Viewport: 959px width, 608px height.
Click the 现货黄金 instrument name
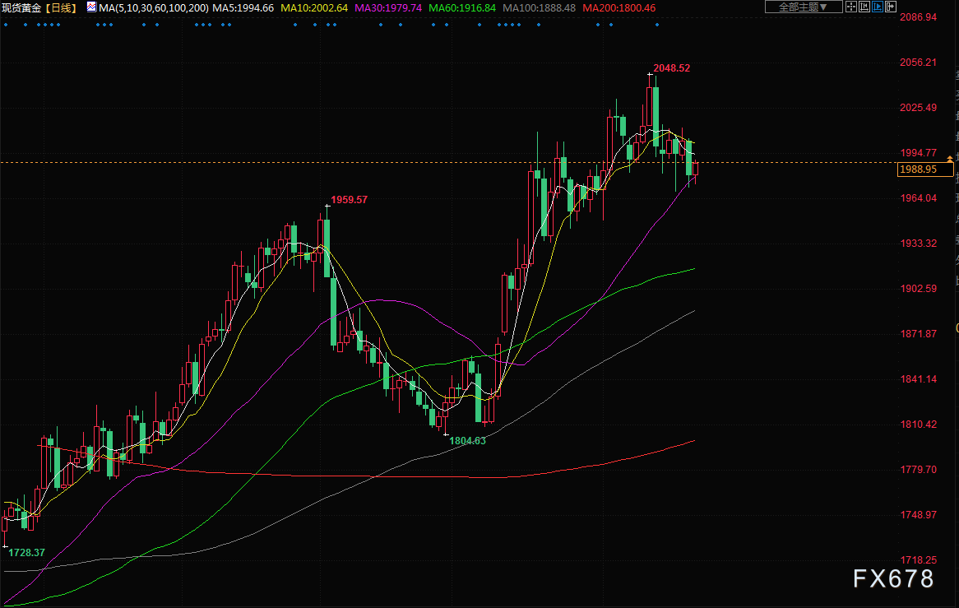21,8
